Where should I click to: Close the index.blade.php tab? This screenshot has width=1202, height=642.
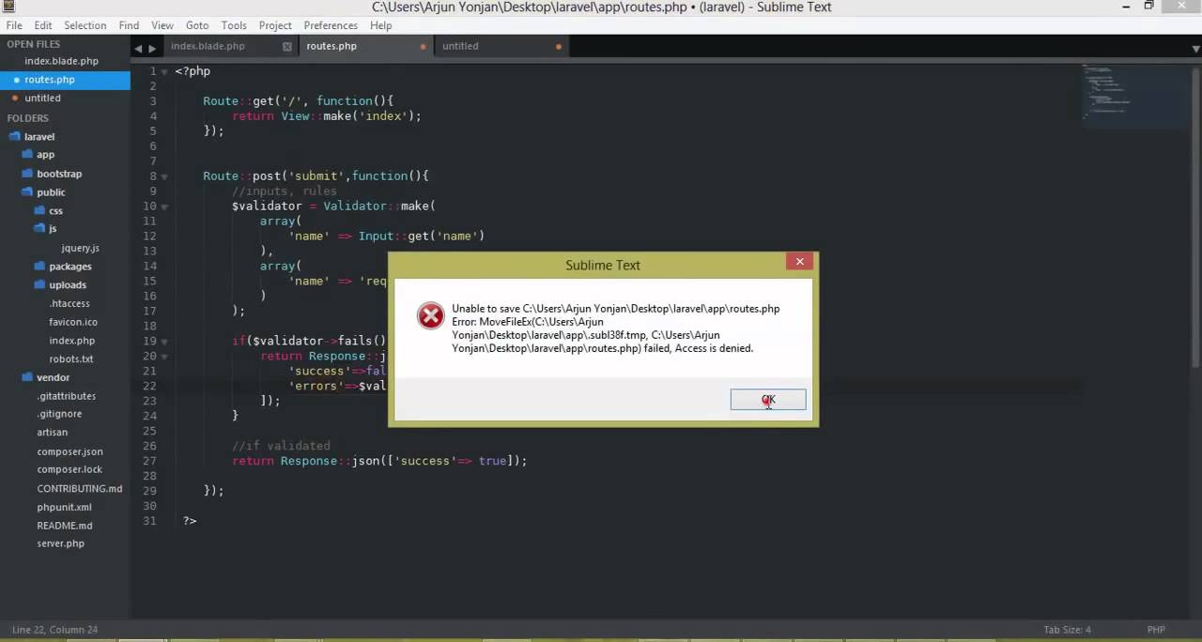click(x=287, y=46)
